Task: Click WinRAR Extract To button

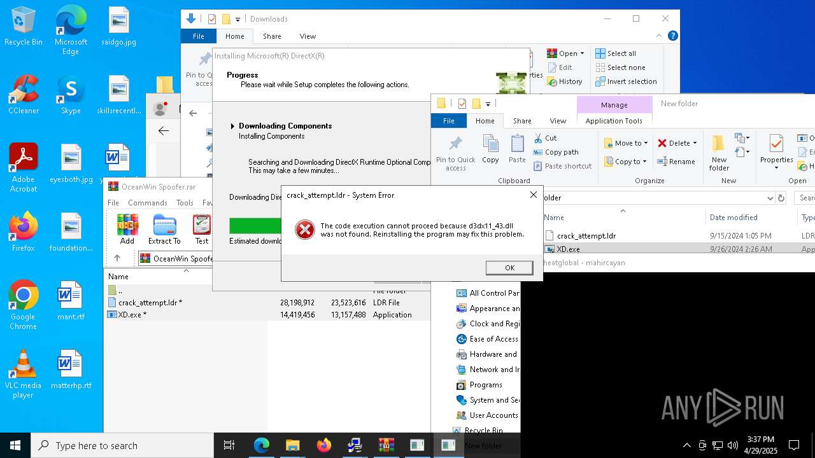Action: [164, 229]
